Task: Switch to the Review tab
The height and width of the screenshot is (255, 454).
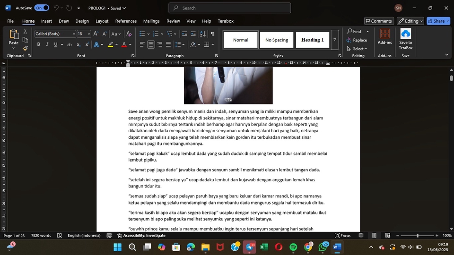Action: [173, 21]
